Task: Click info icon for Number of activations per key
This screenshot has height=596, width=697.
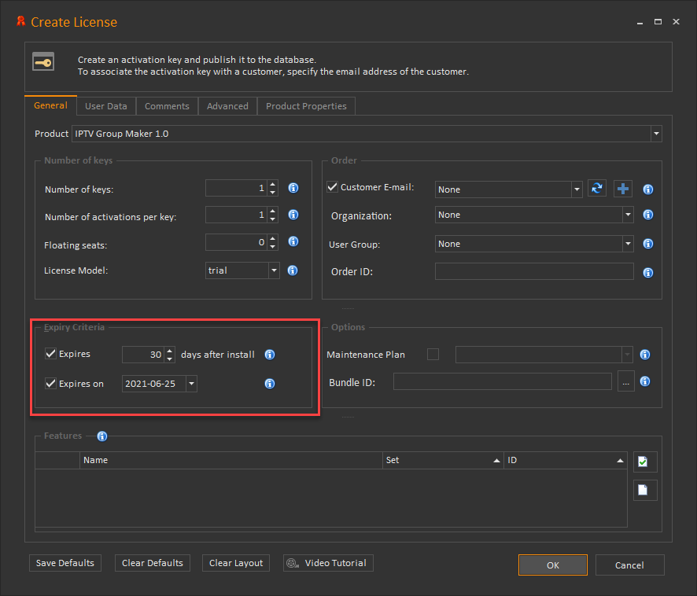Action: (x=293, y=215)
